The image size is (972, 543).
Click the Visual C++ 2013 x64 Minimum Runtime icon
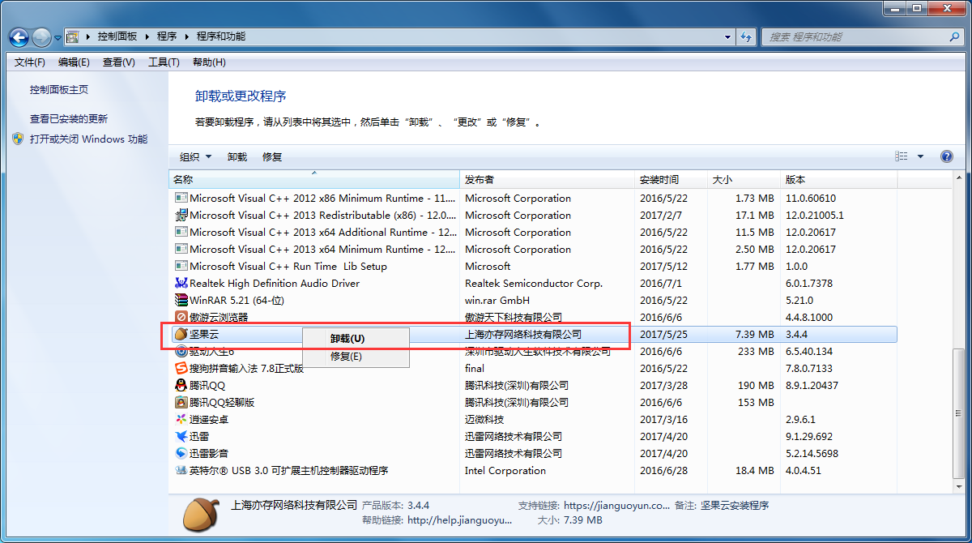[x=181, y=249]
